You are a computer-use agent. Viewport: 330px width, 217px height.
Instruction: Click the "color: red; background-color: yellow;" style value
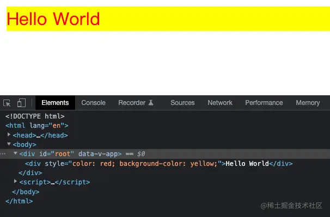[145, 164]
